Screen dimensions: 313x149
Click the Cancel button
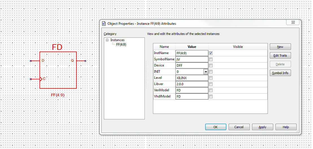point(239,127)
